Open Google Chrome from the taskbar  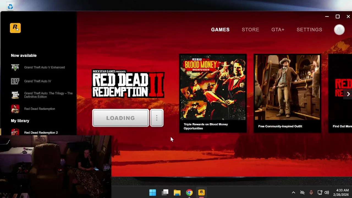coord(189,193)
